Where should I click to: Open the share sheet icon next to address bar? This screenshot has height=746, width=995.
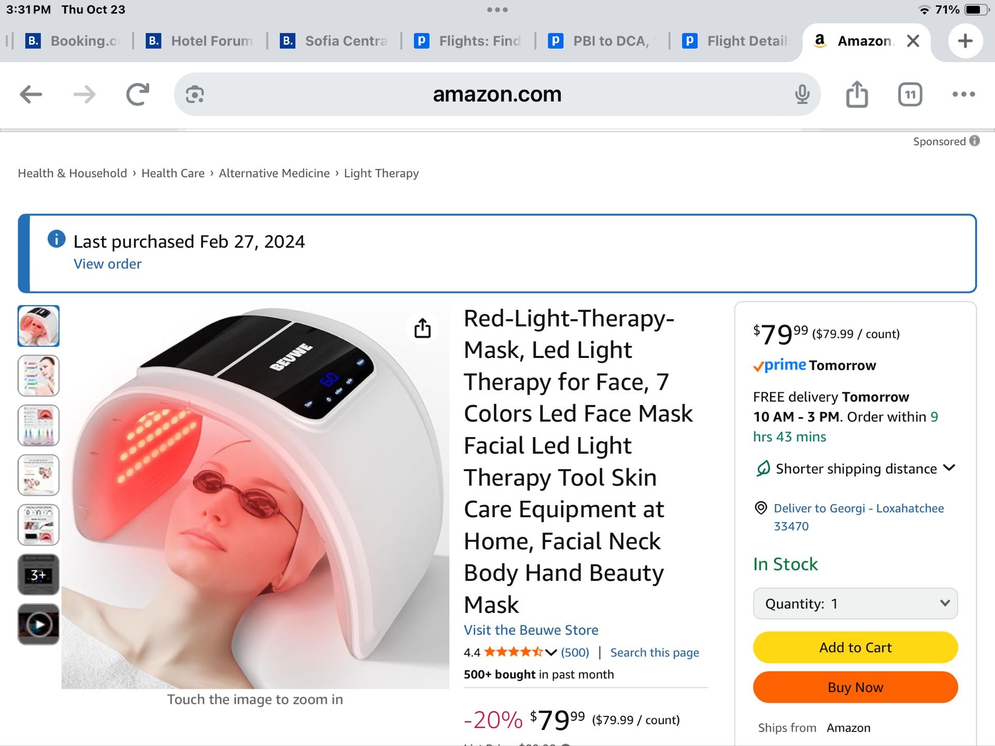point(857,94)
